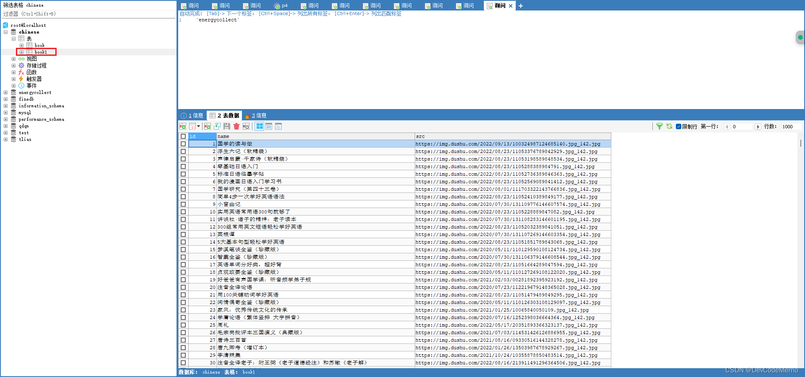Open the 1 信息 result tab
This screenshot has width=805, height=377.
point(192,115)
